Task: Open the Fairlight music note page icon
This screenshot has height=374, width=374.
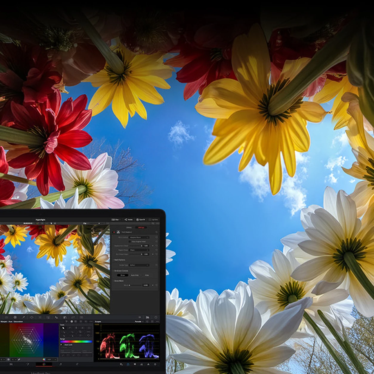Action: point(60,364)
